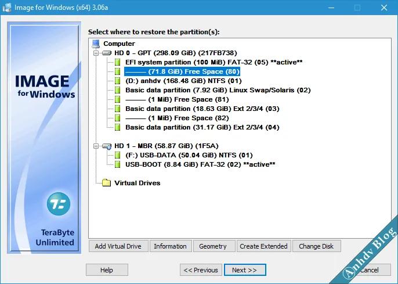The image size is (398, 284).
Task: Click partition icon beside (D:) anhdv
Action: (117, 81)
